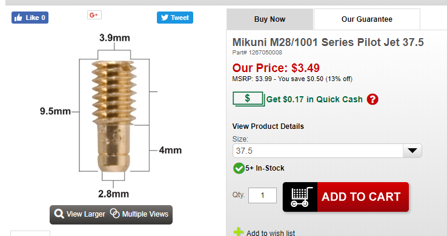Image resolution: width=447 pixels, height=236 pixels.
Task: Click the Size dropdown arrow
Action: coord(412,151)
